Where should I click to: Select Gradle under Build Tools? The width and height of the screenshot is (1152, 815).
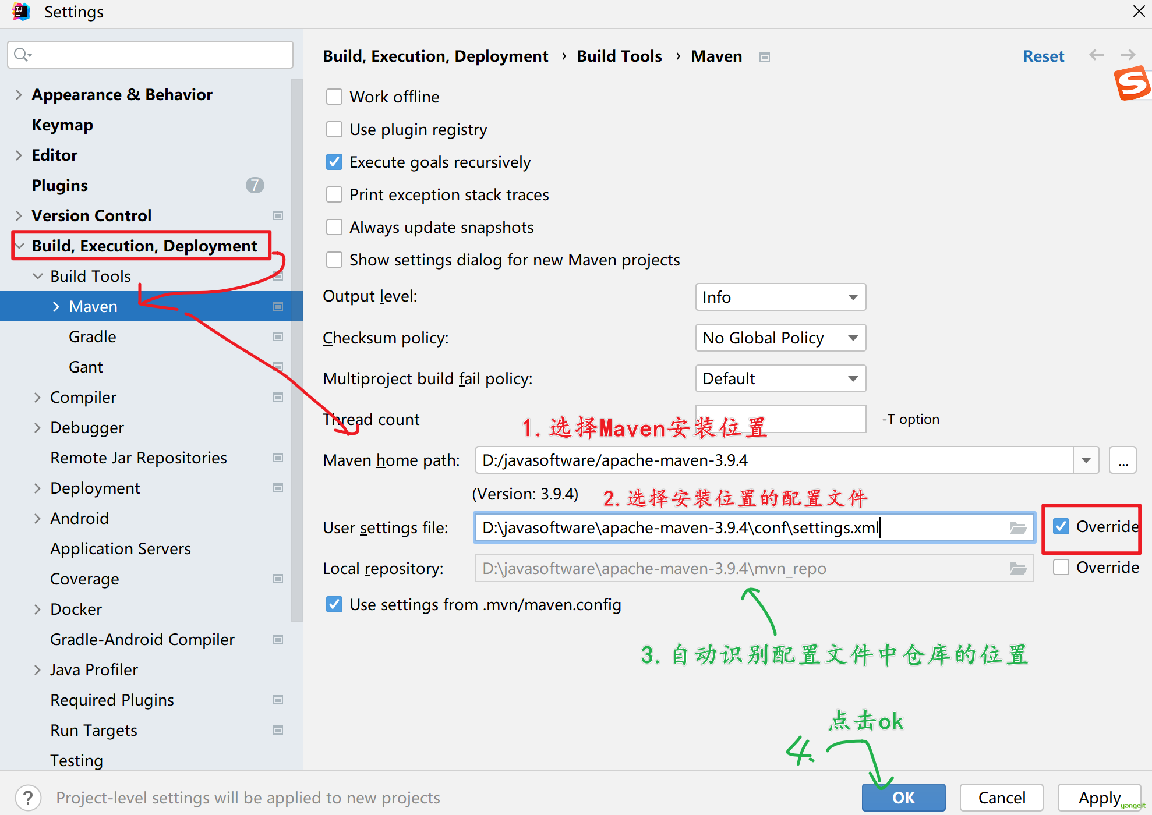[92, 336]
